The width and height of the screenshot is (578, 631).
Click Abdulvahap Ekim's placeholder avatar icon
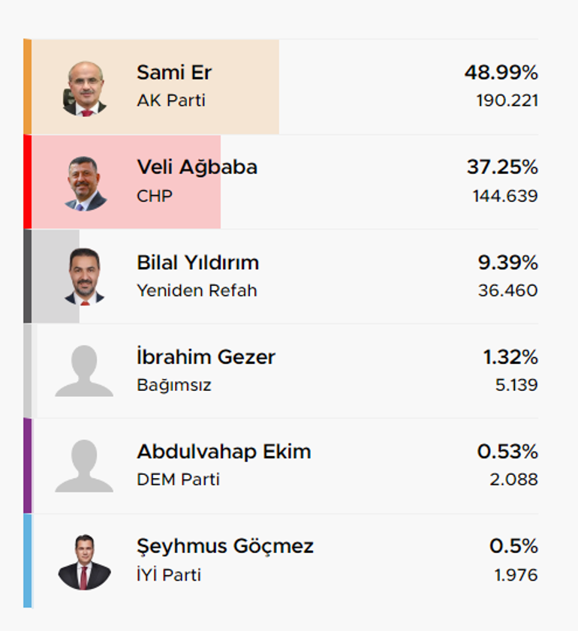pyautogui.click(x=84, y=466)
